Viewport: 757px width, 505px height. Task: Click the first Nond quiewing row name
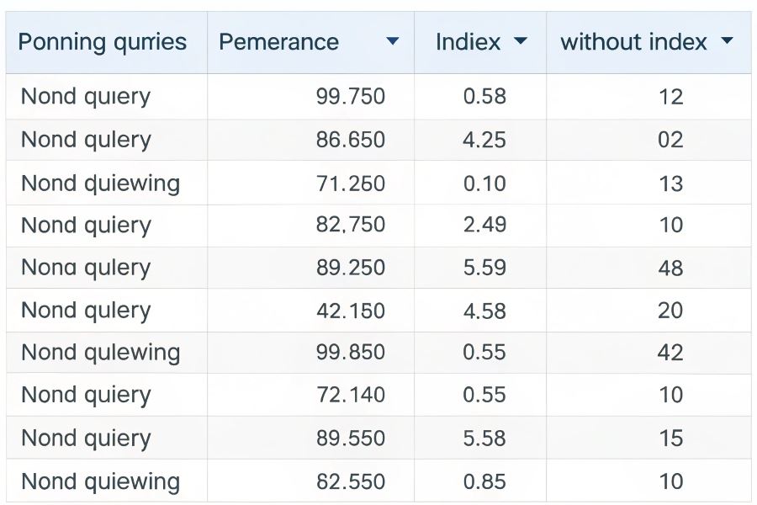point(100,183)
